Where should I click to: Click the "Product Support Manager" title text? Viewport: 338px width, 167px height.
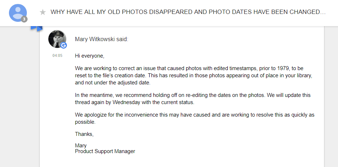(105, 151)
